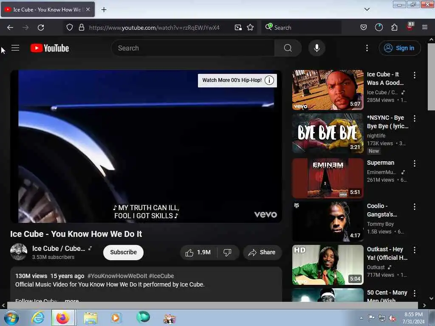Click the Firefox toolbar search box

[301, 28]
